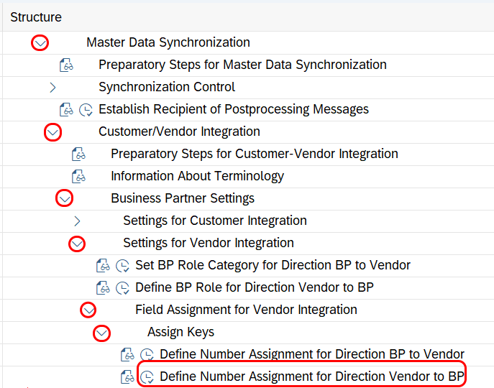
Task: Select the Master Data Synchronization row text
Action: pos(168,42)
